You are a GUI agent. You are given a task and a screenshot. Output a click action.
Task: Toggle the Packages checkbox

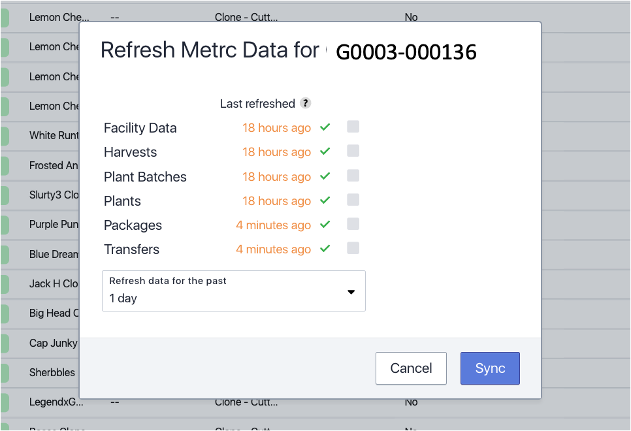(353, 224)
